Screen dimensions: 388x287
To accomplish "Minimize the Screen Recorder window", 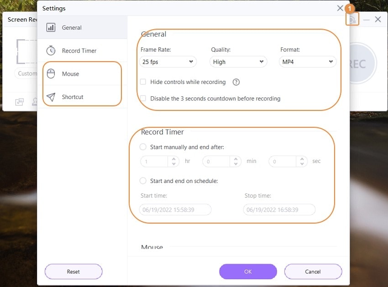I will 366,20.
